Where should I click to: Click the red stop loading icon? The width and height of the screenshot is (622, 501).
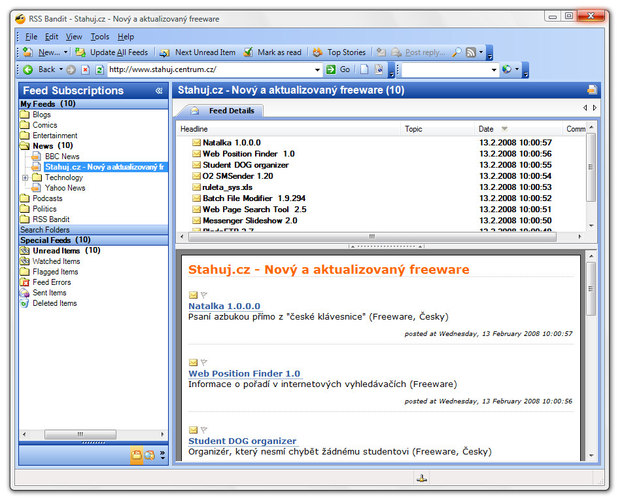pyautogui.click(x=85, y=69)
